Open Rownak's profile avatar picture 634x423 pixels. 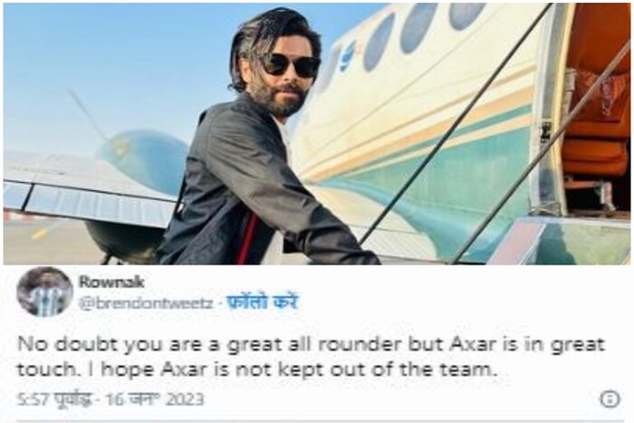point(45,292)
